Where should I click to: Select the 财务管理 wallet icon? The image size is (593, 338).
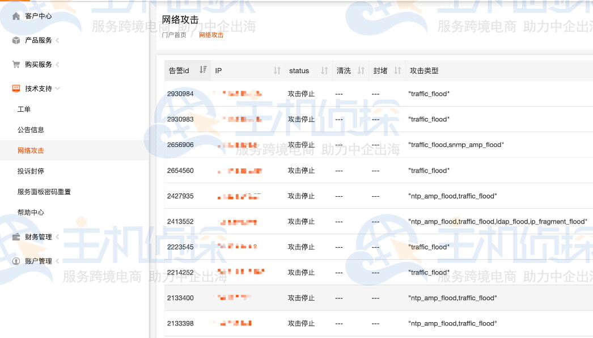tap(15, 237)
